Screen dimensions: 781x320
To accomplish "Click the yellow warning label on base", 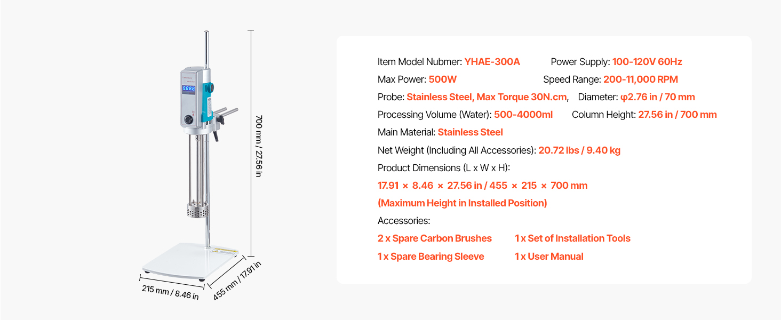I will click(225, 250).
